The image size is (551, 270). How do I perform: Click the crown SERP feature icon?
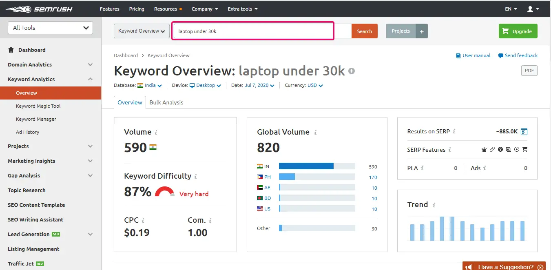point(484,150)
